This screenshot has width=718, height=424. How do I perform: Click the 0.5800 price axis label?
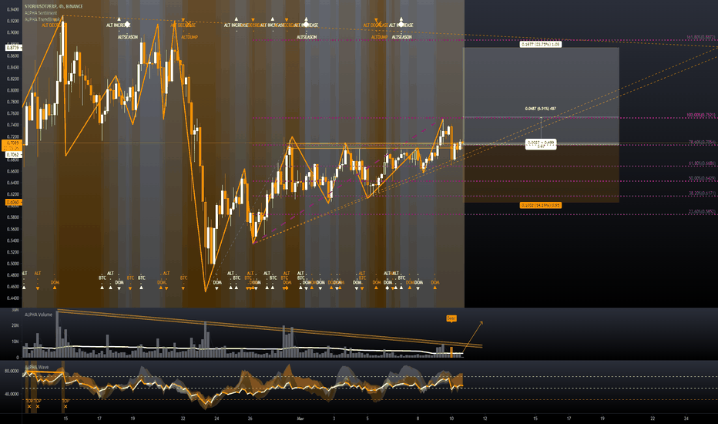[13, 217]
